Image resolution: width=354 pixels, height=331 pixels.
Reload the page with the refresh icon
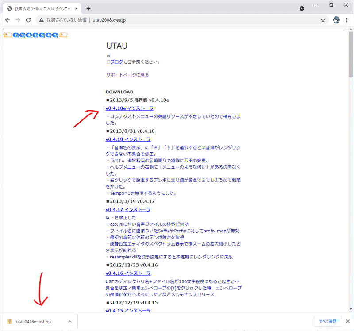tap(28, 20)
